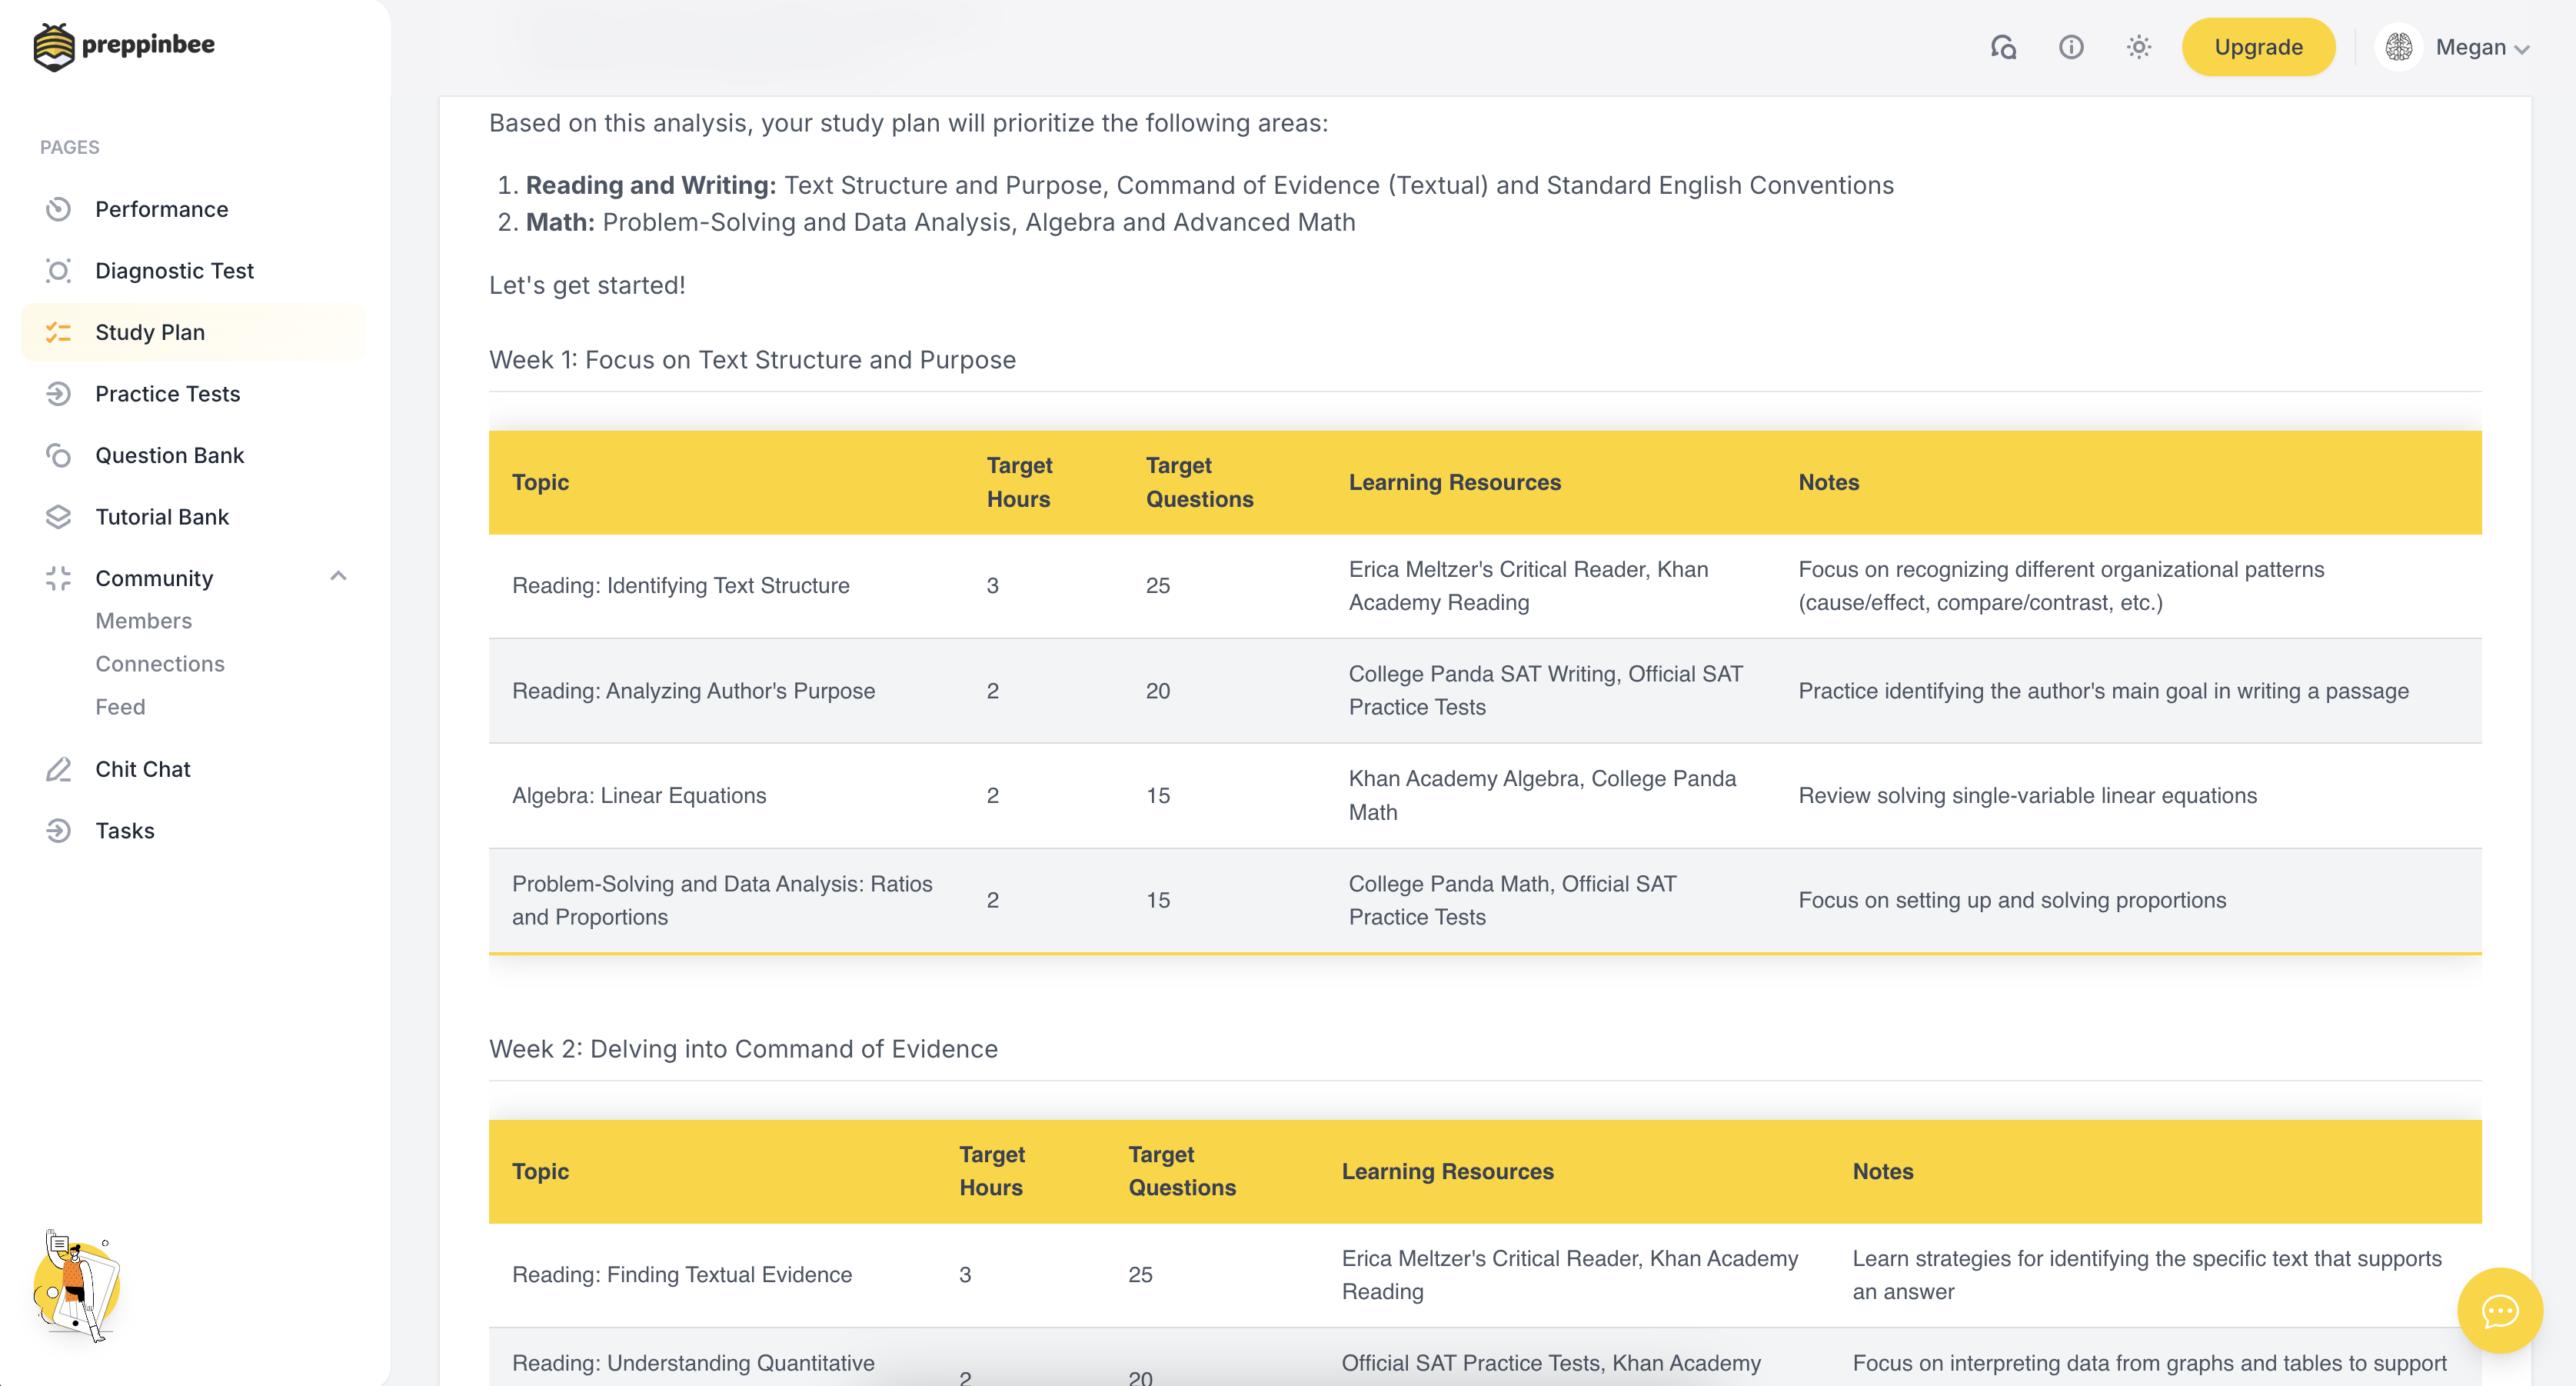Click the Question Bank icon

tap(58, 455)
